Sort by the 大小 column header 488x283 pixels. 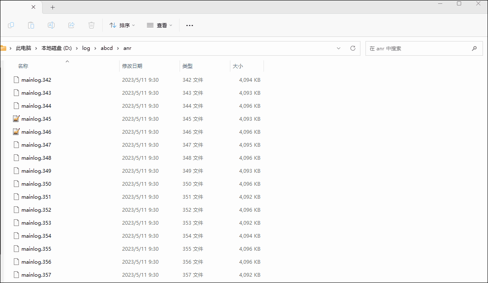(238, 66)
